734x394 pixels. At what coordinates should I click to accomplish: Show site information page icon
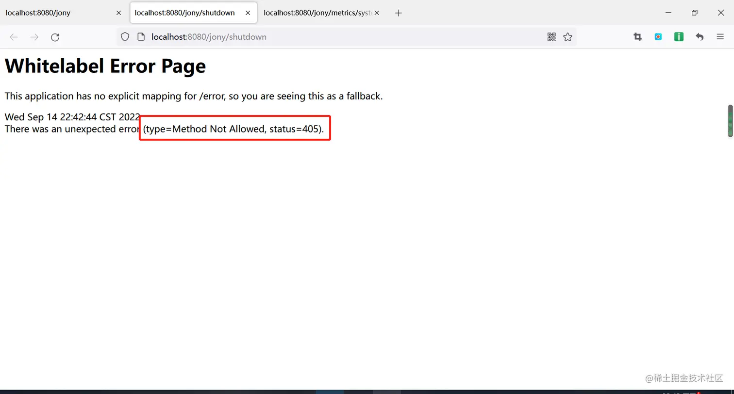point(141,37)
